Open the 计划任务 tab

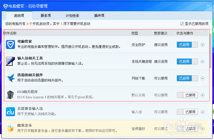tap(72, 16)
